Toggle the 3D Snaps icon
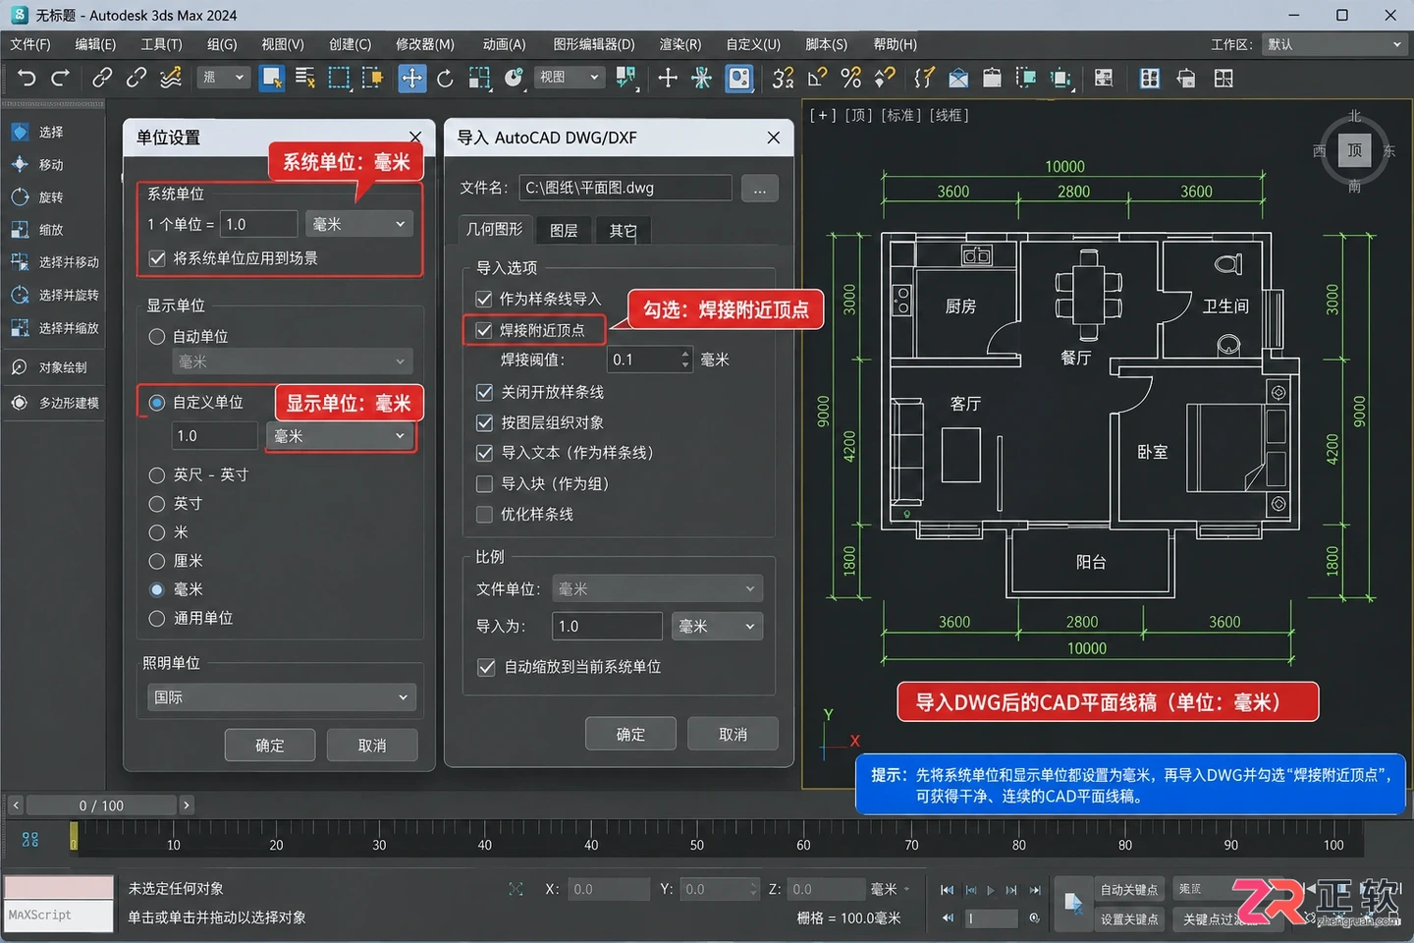 (783, 78)
